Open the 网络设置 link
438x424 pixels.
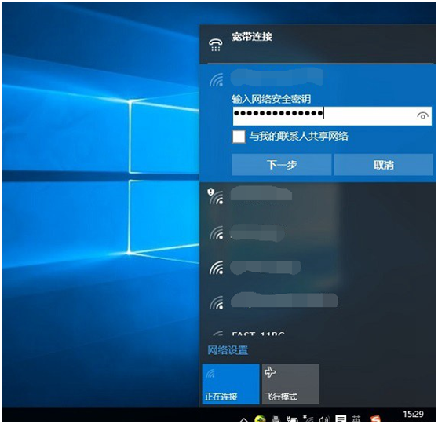tap(228, 350)
